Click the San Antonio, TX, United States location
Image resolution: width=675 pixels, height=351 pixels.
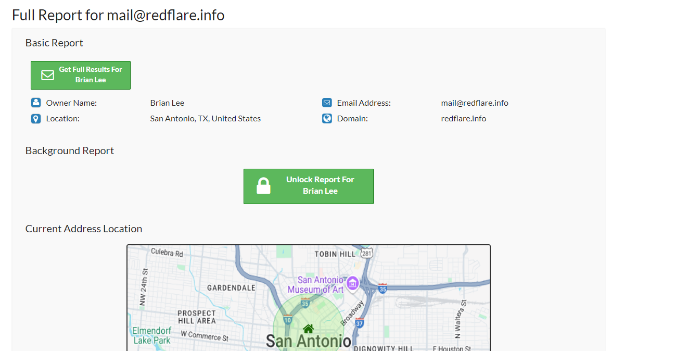coord(205,119)
